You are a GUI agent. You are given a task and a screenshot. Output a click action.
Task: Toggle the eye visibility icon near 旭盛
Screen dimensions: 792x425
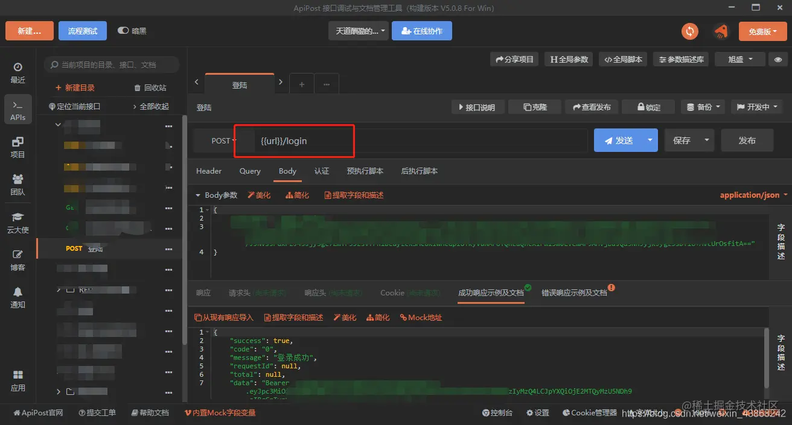pyautogui.click(x=778, y=59)
